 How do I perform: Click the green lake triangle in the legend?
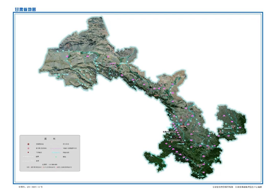point(55,157)
